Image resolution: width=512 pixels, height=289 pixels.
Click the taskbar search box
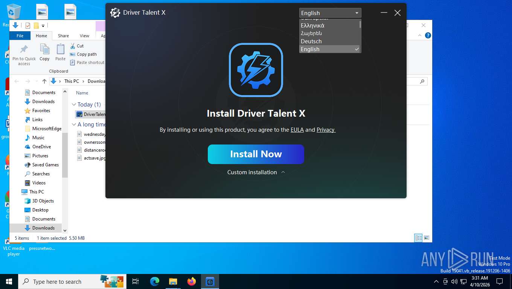click(72, 281)
